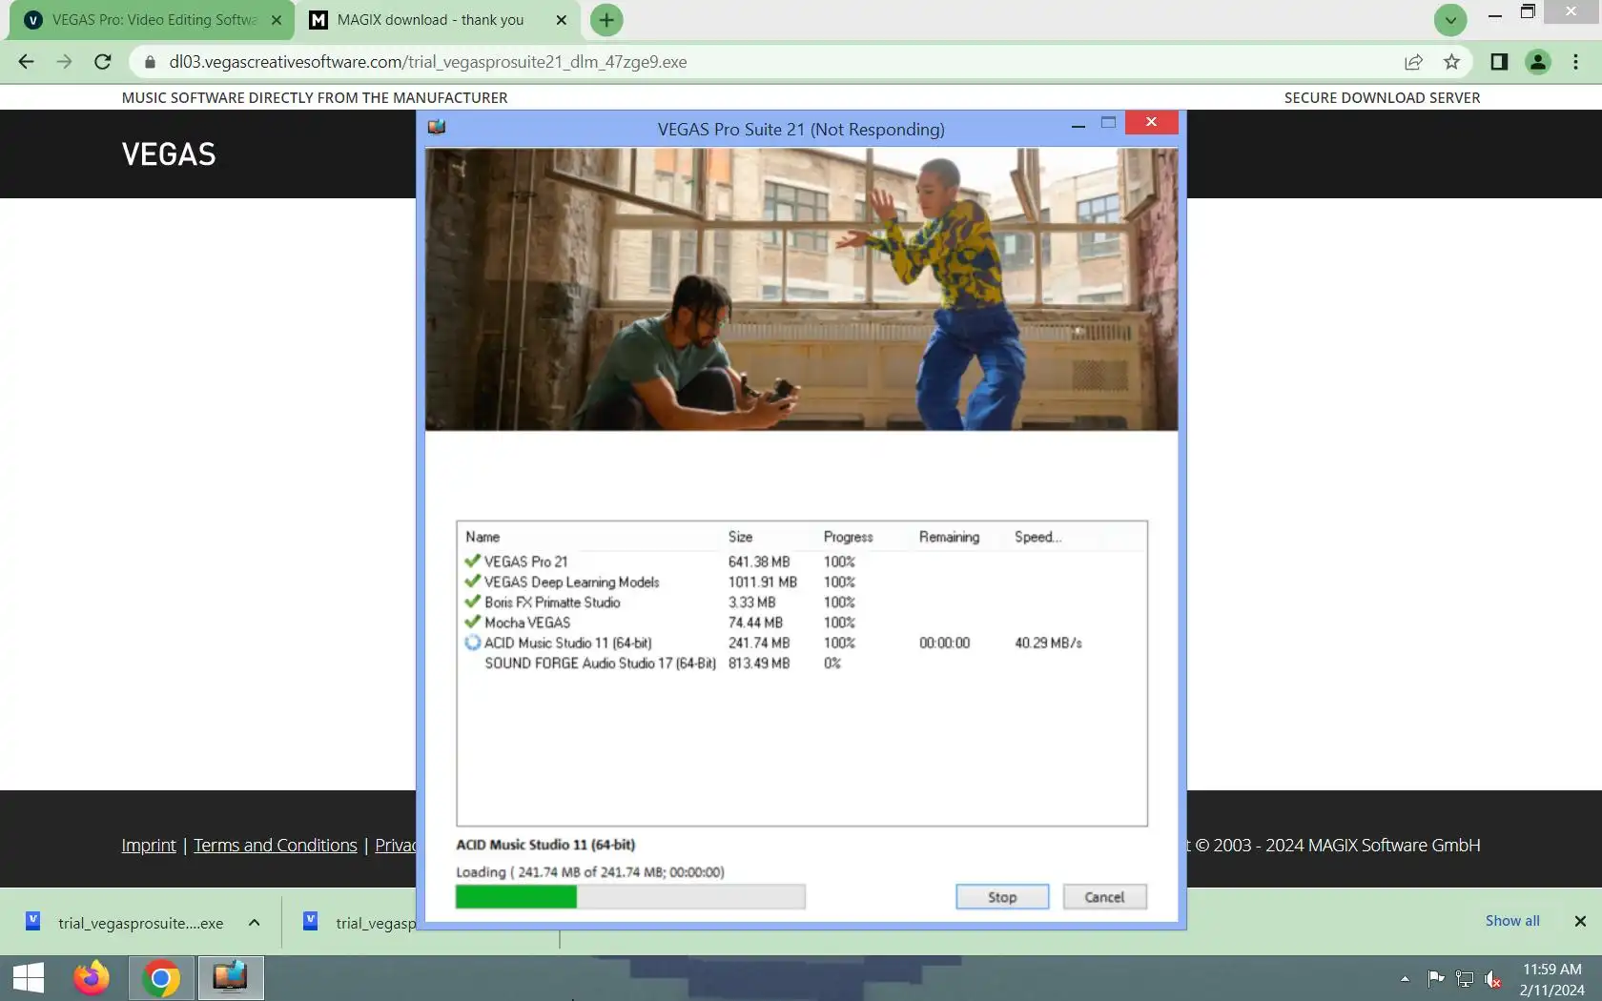Open the browser side panel icon
1602x1001 pixels.
click(x=1499, y=62)
